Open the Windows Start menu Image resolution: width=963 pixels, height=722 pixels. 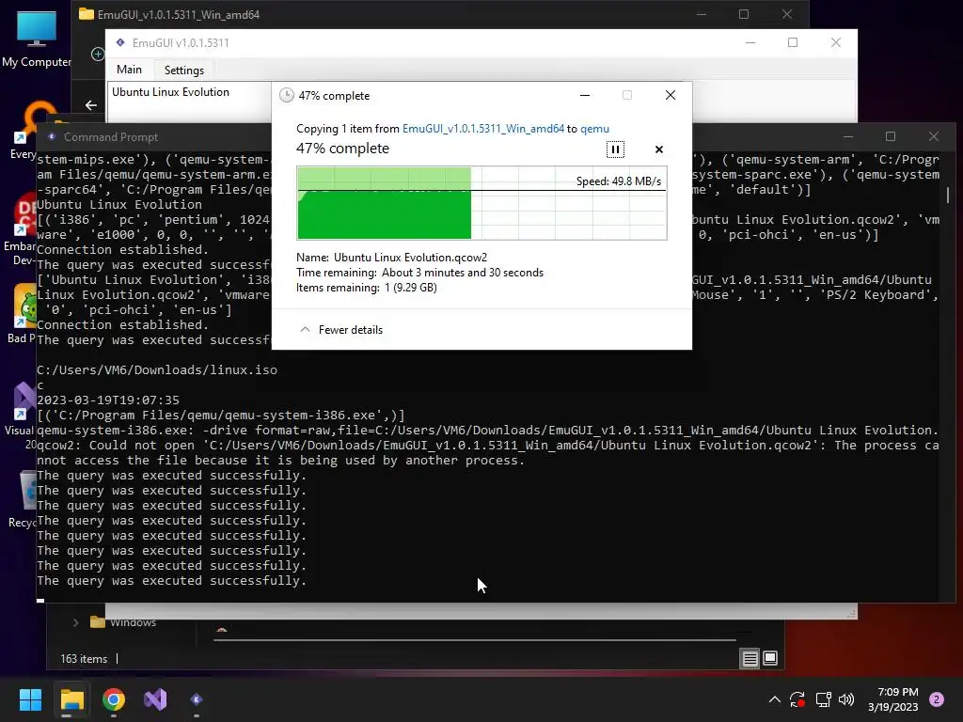30,699
